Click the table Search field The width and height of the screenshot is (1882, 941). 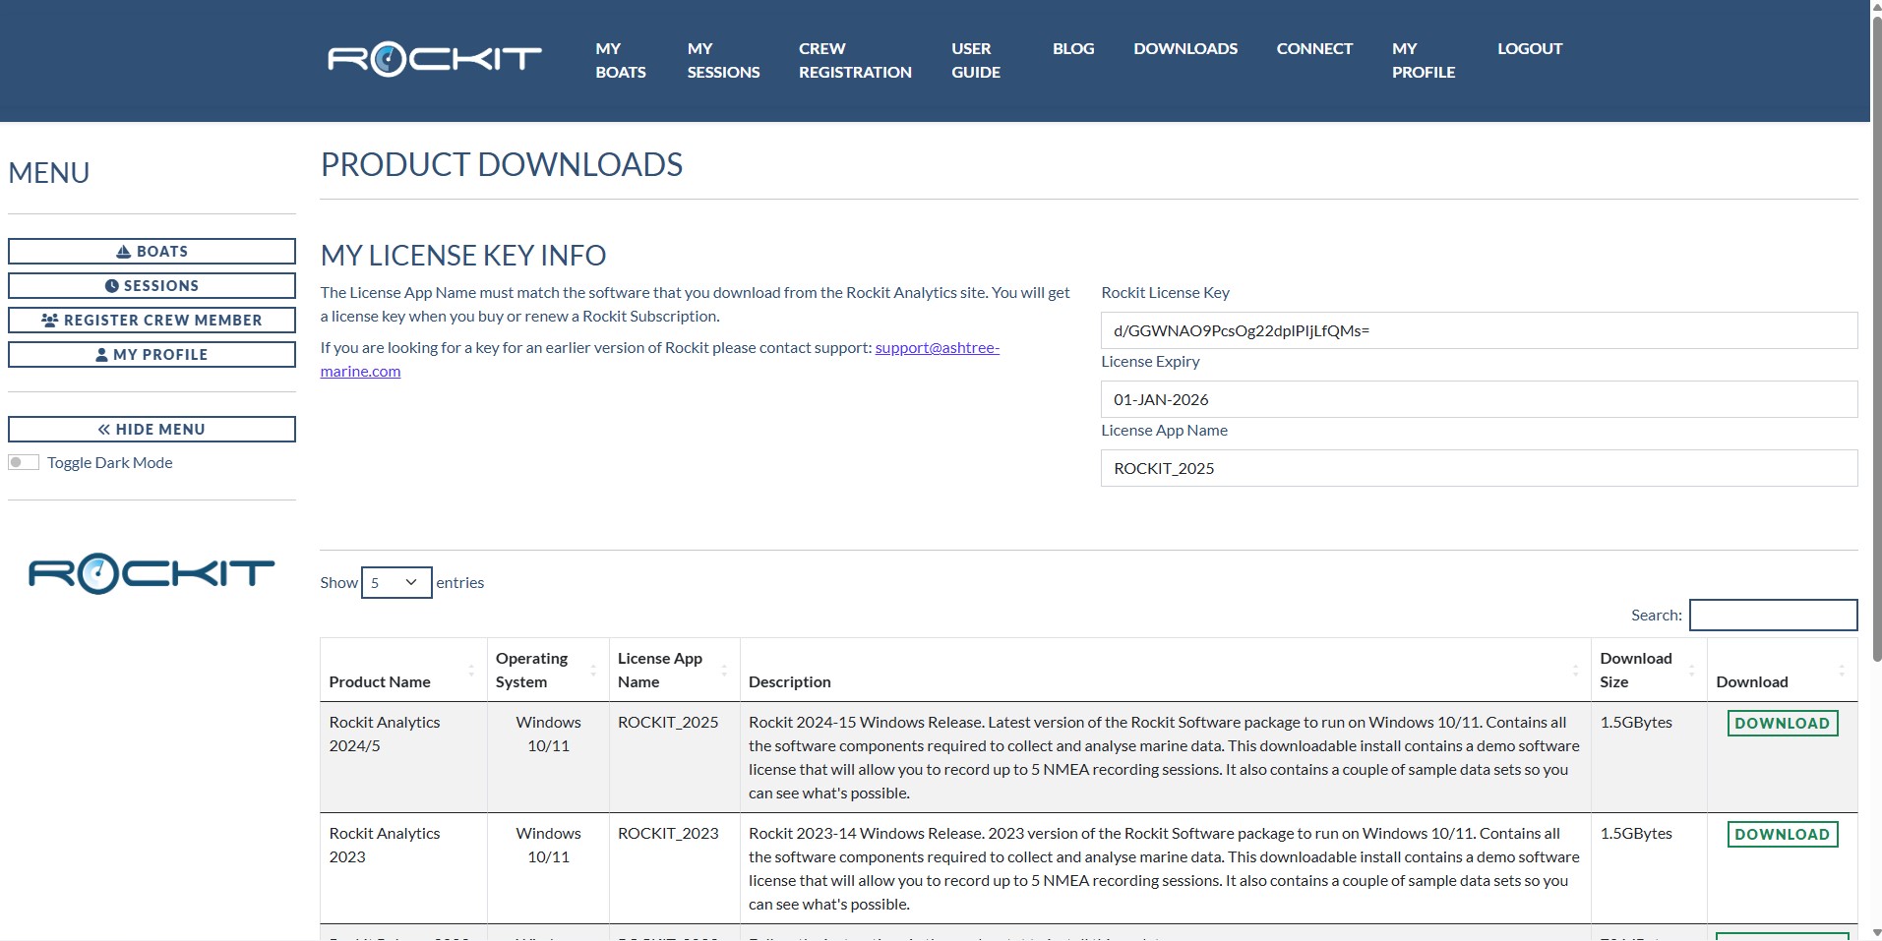tap(1773, 616)
